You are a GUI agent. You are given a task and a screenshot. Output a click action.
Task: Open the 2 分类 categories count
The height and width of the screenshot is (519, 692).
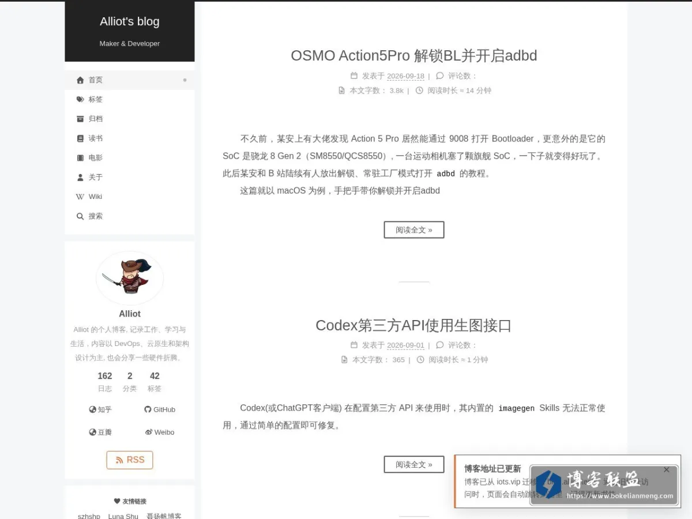[130, 382]
